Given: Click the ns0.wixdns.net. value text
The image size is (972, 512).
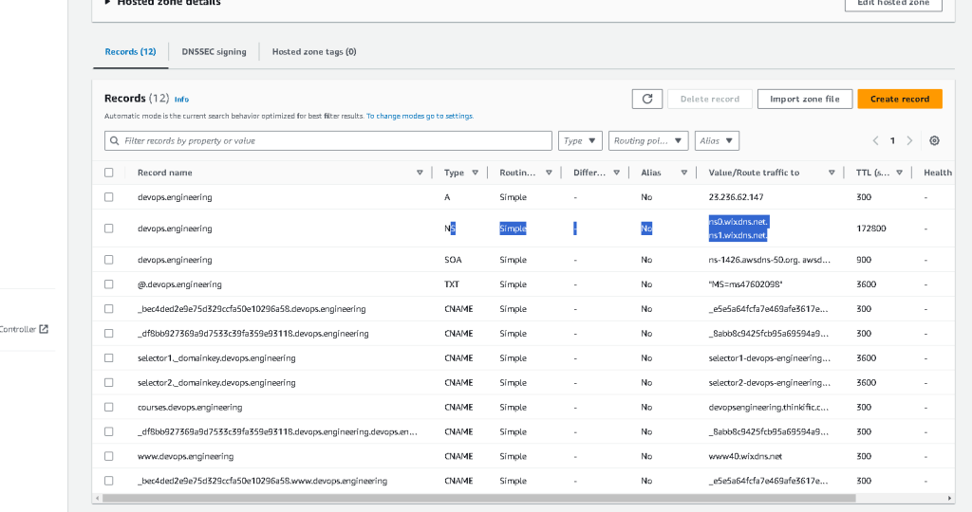Looking at the screenshot, I should (x=738, y=222).
